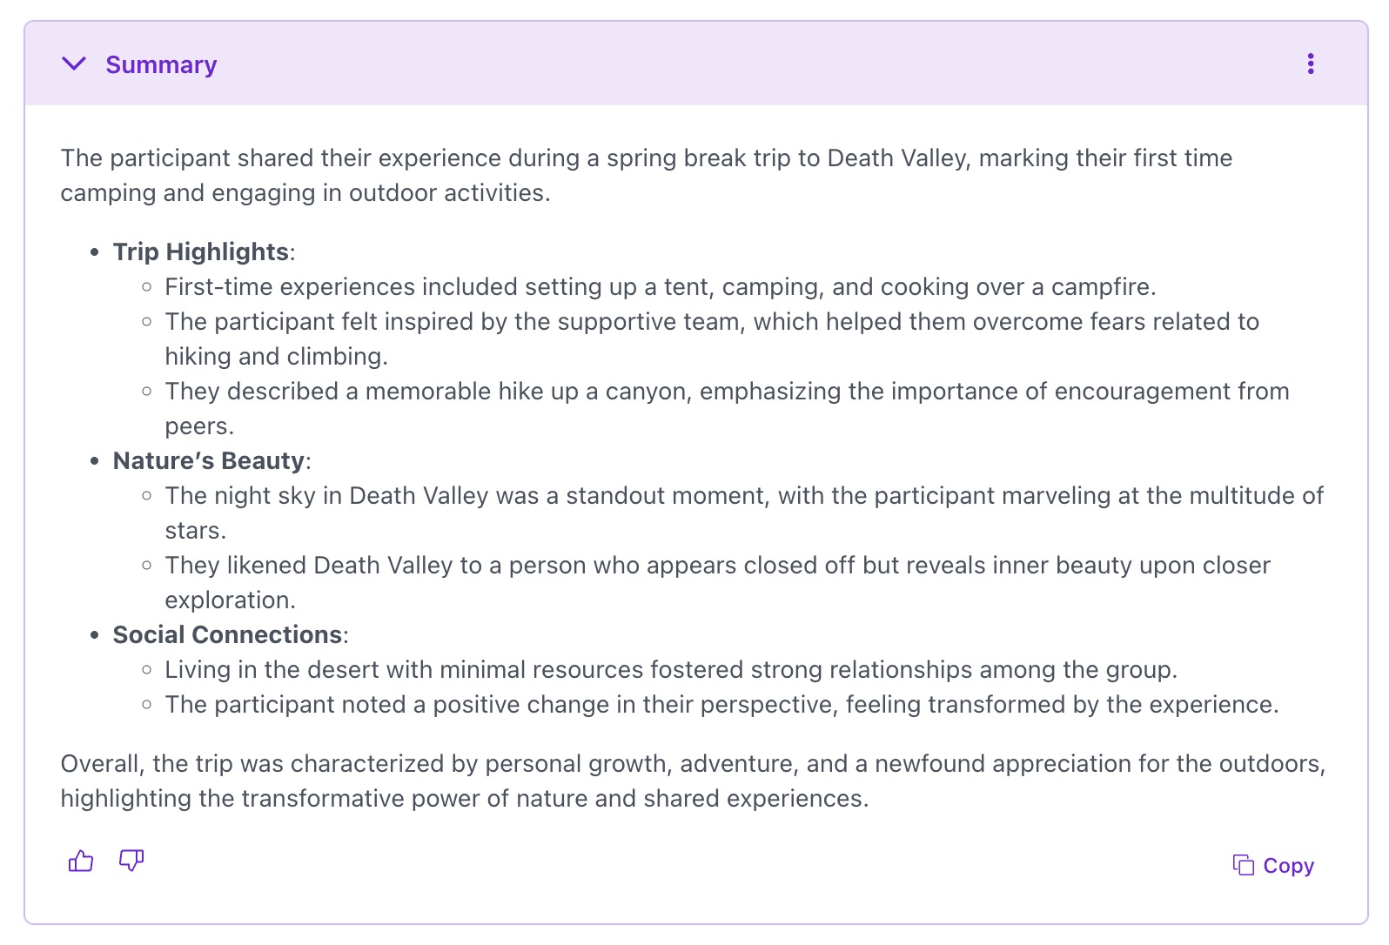Click the bullet noting a positive change in perspective
1389x945 pixels.
(x=722, y=704)
